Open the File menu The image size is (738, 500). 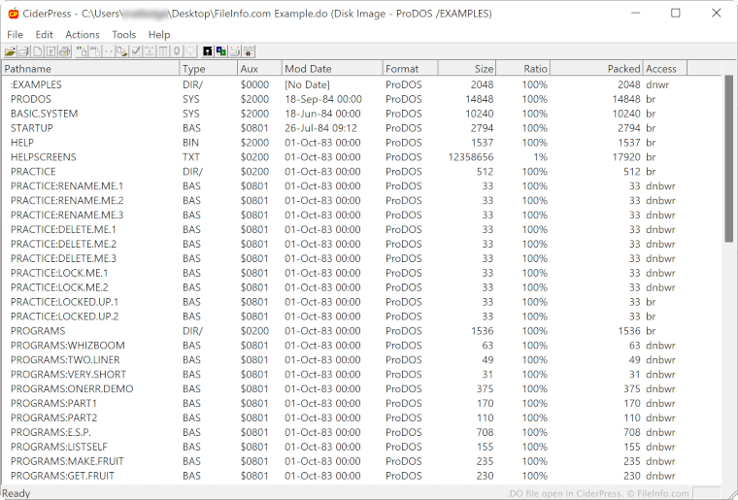coord(16,34)
